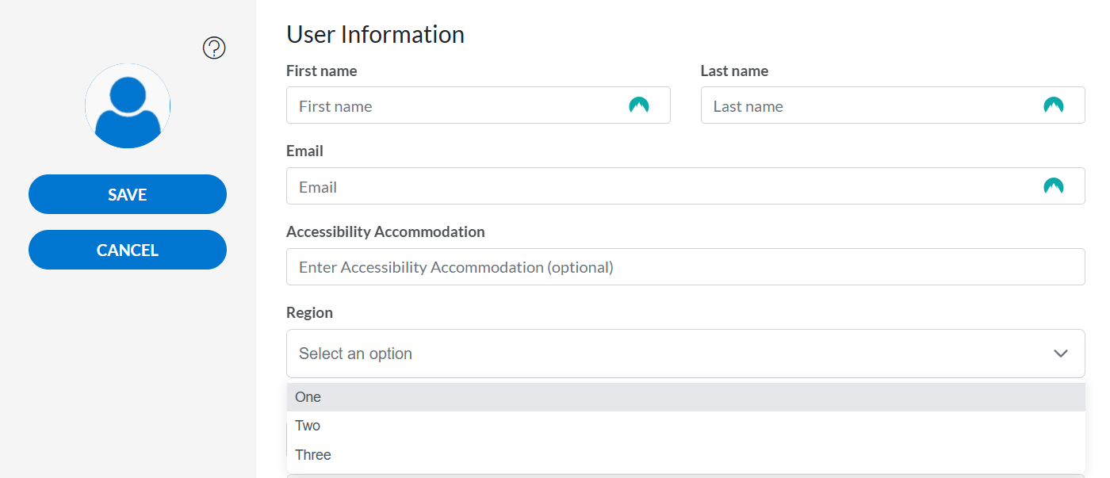The image size is (1110, 478).
Task: Click the 'First name' field label
Action: (x=321, y=71)
